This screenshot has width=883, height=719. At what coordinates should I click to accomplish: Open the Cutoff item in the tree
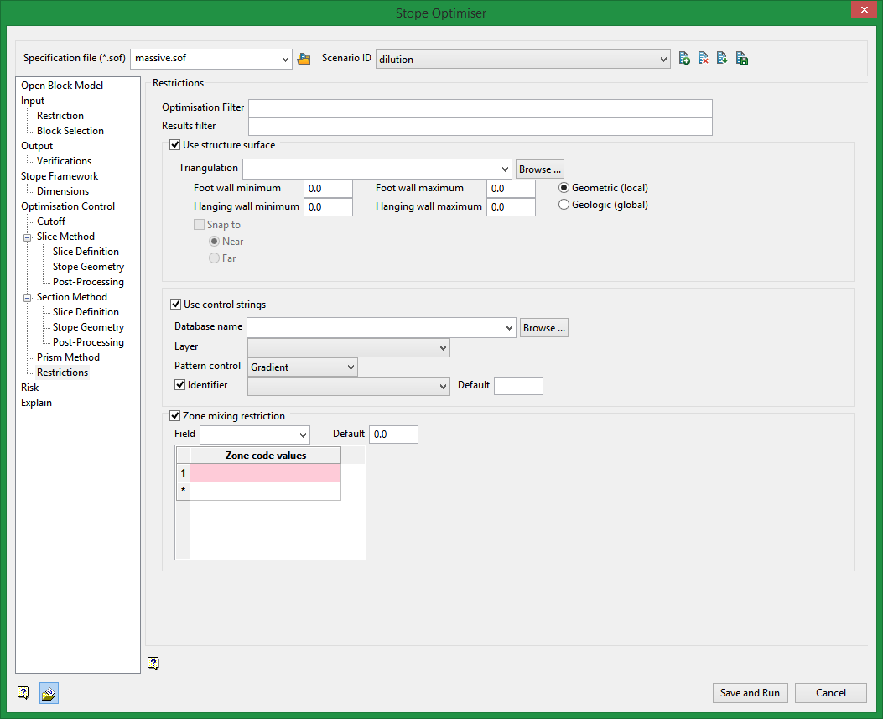tap(51, 221)
